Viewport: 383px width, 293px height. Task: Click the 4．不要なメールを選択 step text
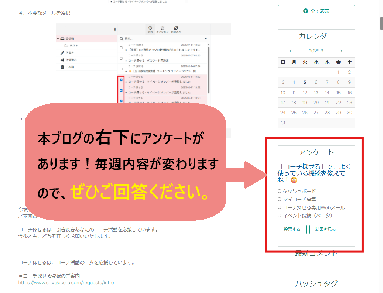[x=45, y=13]
